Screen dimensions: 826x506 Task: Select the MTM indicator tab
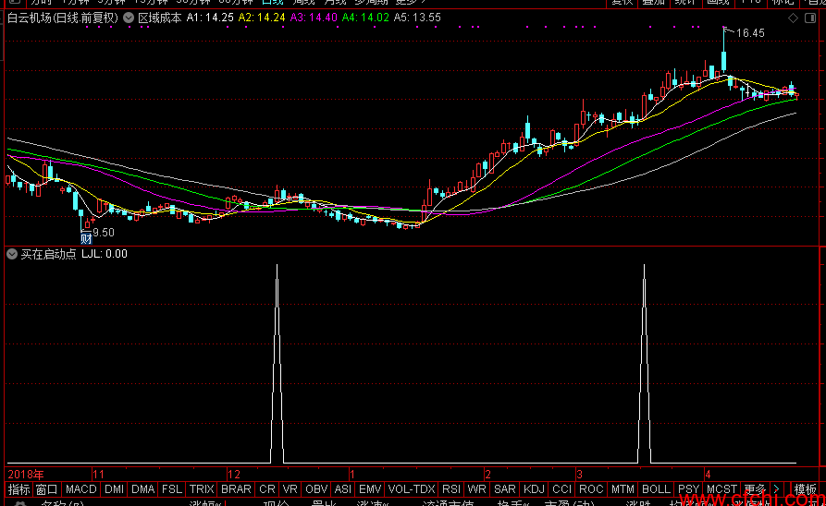(623, 489)
